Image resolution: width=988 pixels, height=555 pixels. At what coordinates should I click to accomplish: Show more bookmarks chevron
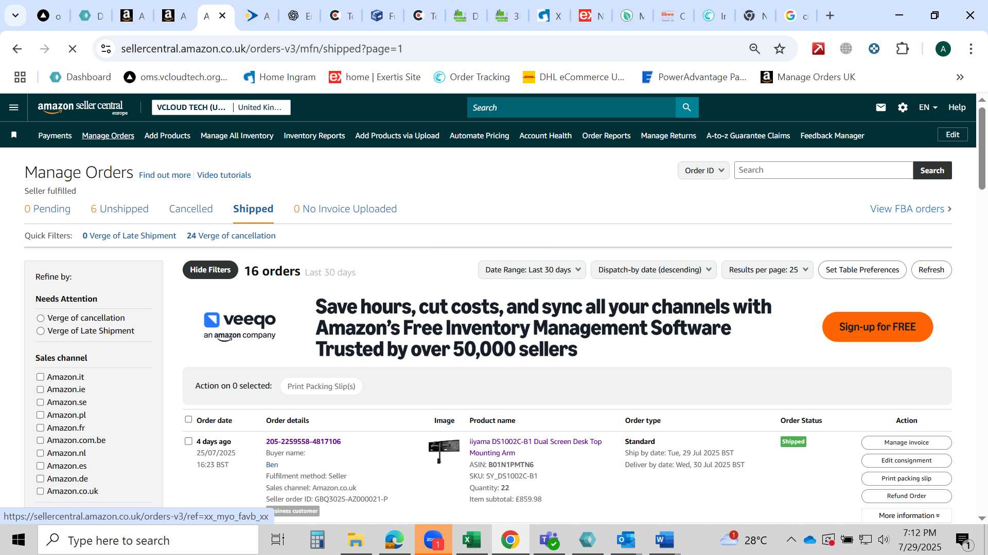coord(960,77)
